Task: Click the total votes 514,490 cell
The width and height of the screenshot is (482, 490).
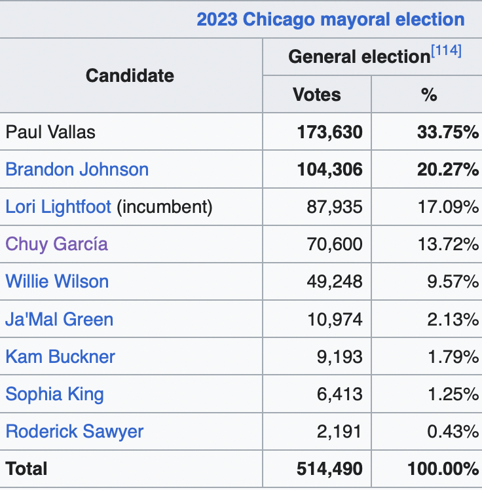Action: (x=329, y=468)
